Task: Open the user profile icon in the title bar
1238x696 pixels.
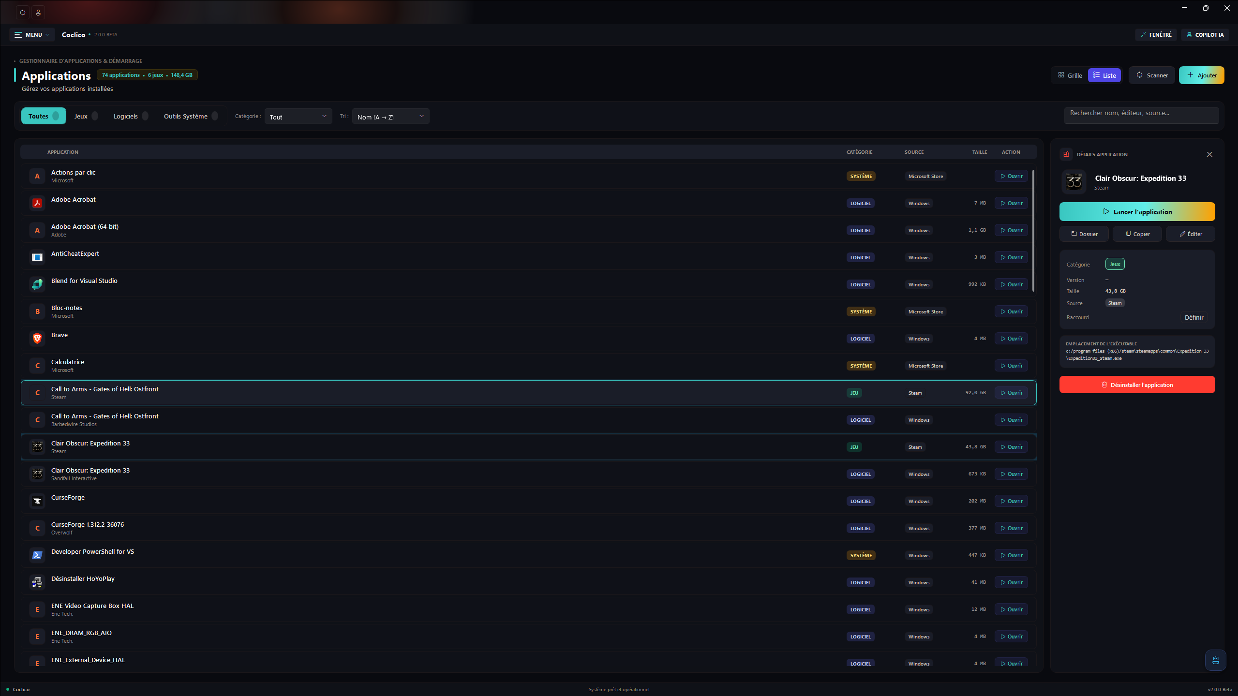Action: tap(38, 12)
